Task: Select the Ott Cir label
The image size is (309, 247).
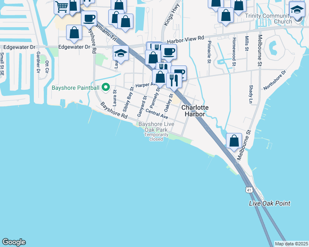Action: pyautogui.click(x=47, y=67)
